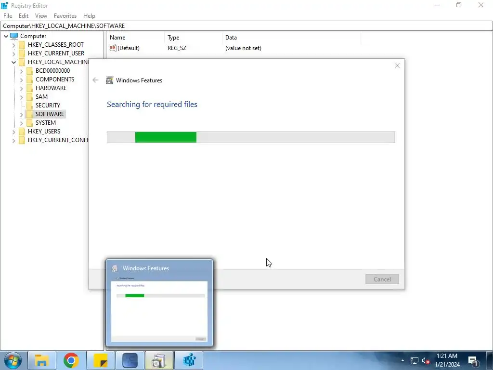Expand the HKEY_CURRENT_USER key
Screen dimensions: 493x370
pos(13,54)
